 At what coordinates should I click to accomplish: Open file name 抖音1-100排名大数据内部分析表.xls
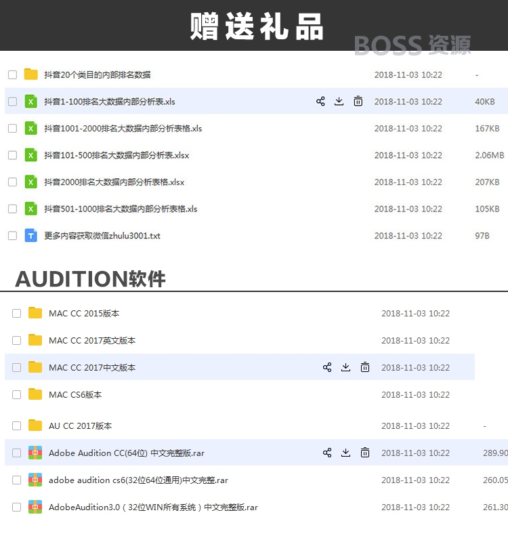click(x=110, y=102)
